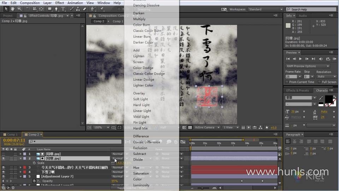Enable Full Screen checkbox
Viewport: 339px width, 191px height.
(319, 82)
